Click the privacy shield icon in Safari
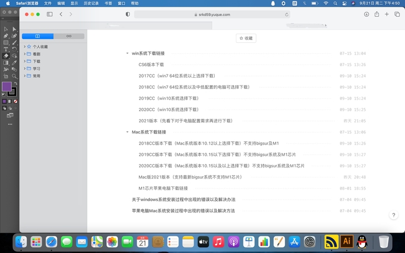The height and width of the screenshot is (253, 405). coord(127,14)
